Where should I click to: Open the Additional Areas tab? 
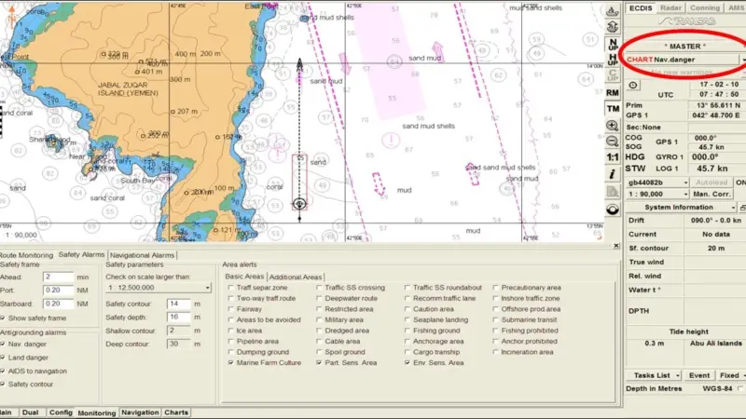point(296,277)
